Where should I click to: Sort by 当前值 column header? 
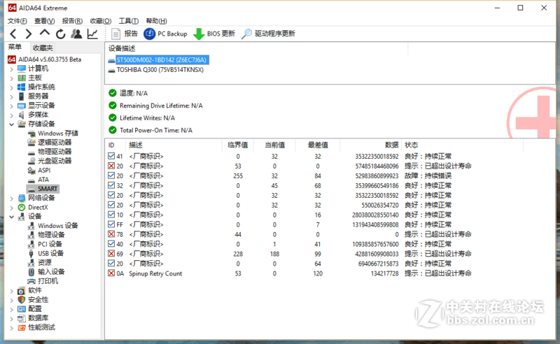pyautogui.click(x=274, y=145)
